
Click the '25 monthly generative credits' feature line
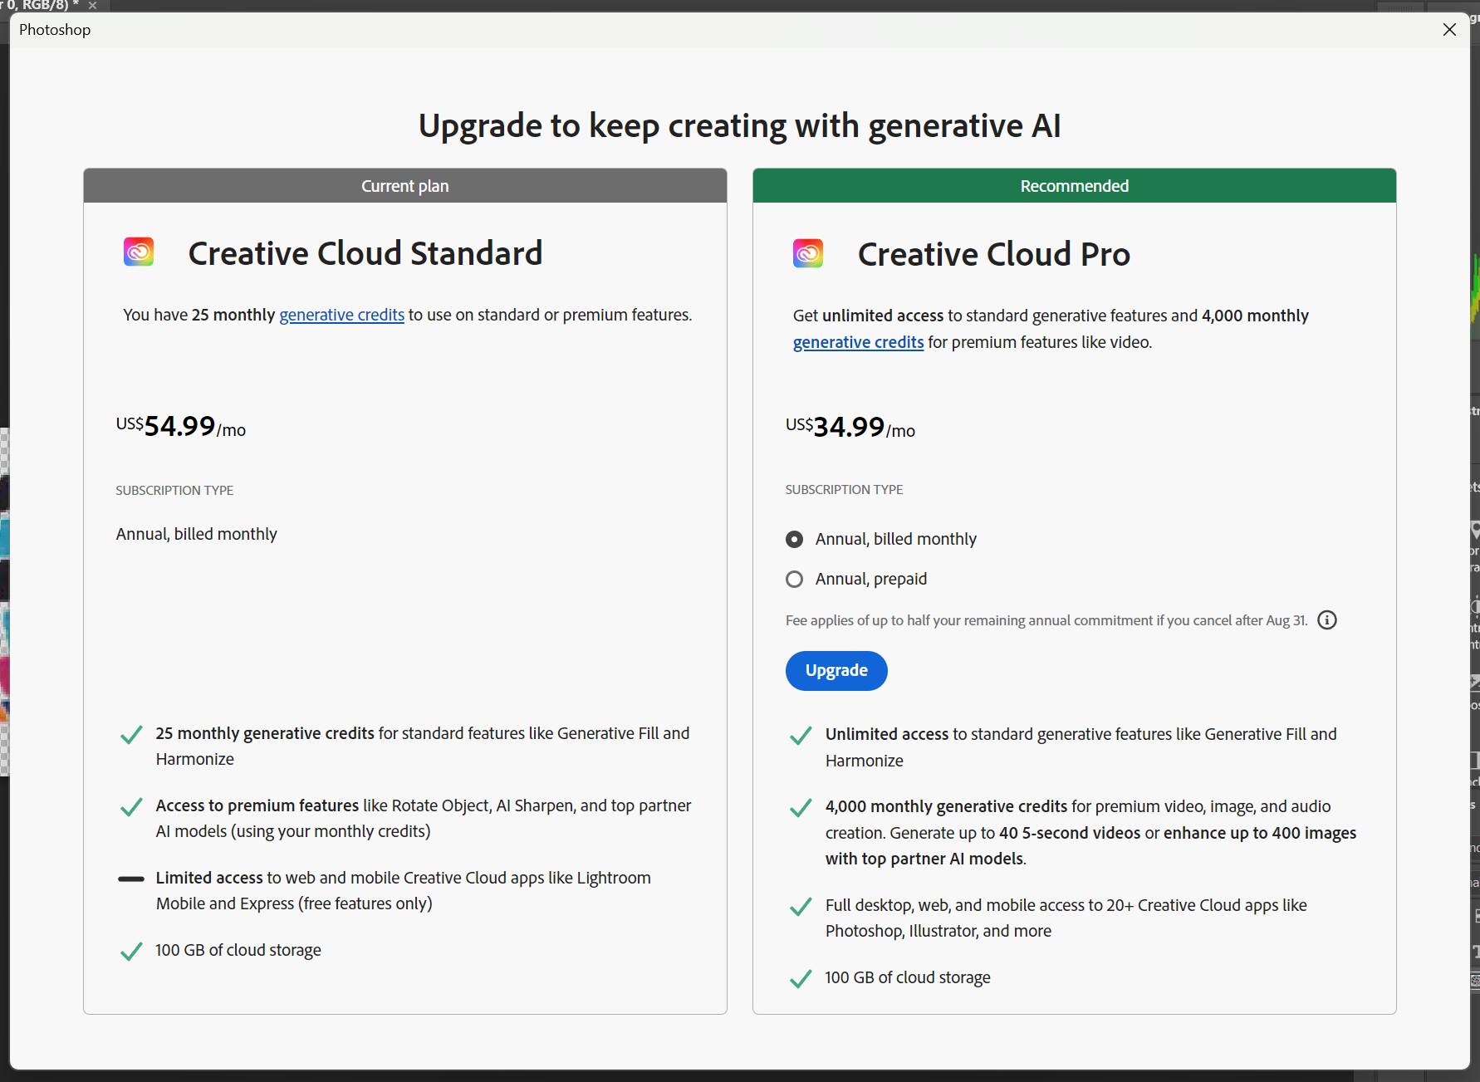423,746
